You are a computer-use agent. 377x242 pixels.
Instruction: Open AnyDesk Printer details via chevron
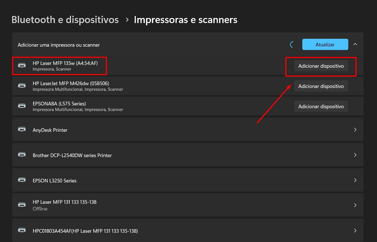pos(355,130)
